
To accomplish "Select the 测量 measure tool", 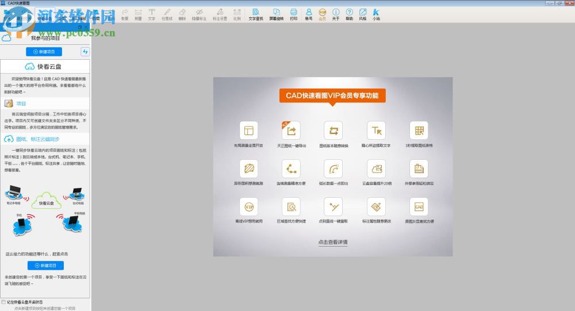I will [138, 15].
